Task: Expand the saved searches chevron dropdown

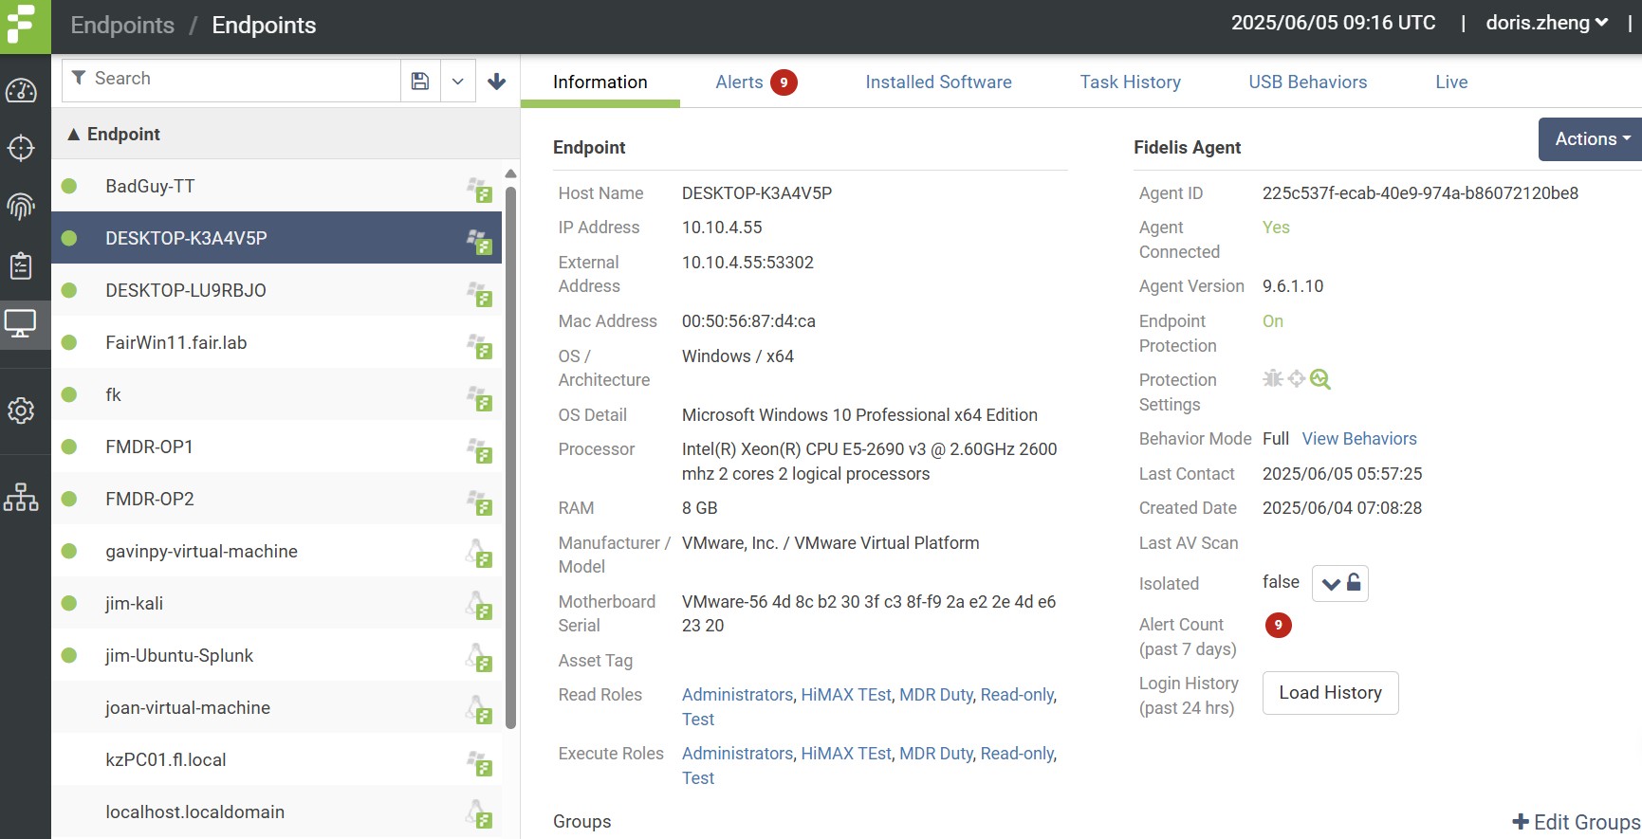Action: 457,82
